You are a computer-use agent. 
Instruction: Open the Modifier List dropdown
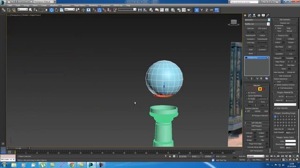click(257, 24)
